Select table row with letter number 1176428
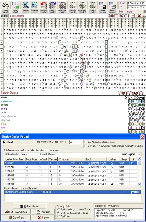 pyautogui.click(x=71, y=184)
